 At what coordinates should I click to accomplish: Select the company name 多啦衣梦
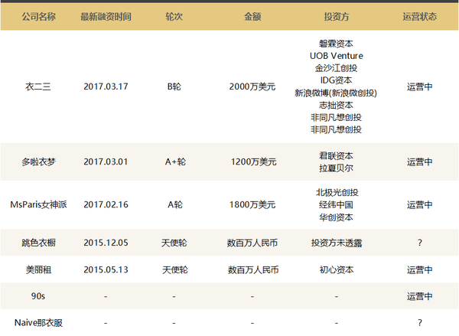[x=38, y=161]
